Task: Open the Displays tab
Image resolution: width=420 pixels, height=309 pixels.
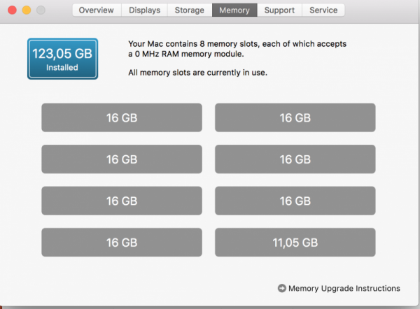Action: point(143,10)
